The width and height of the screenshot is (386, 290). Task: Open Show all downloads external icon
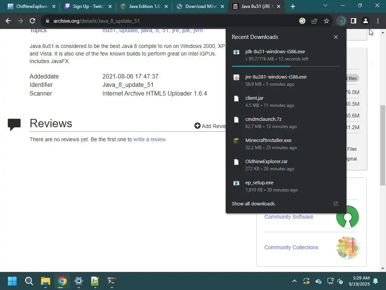[335, 204]
